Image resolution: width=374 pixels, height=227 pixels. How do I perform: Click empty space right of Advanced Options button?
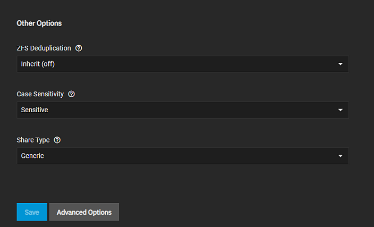tap(239, 212)
